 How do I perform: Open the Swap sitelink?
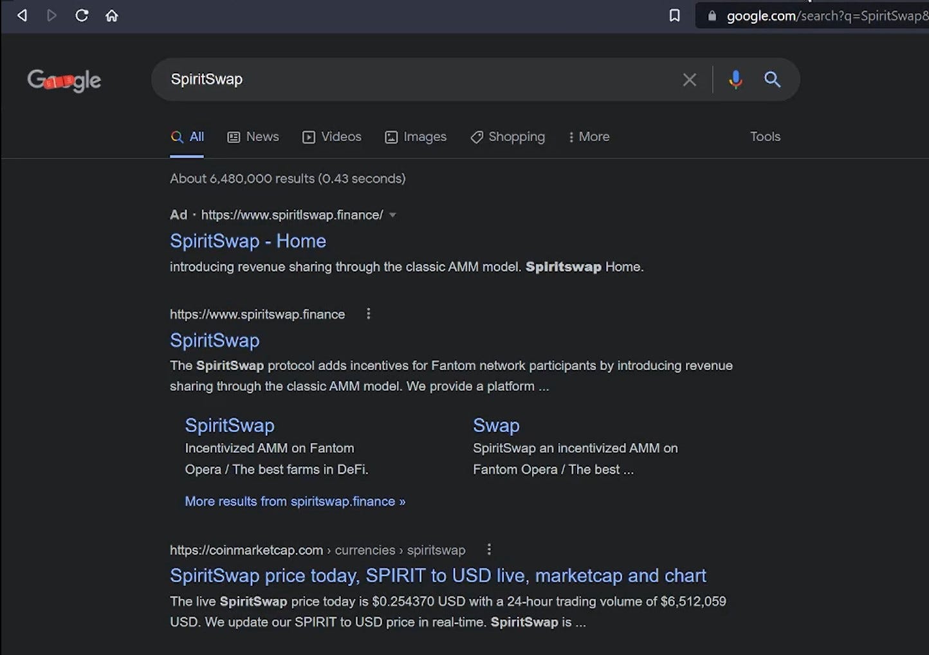pos(496,425)
